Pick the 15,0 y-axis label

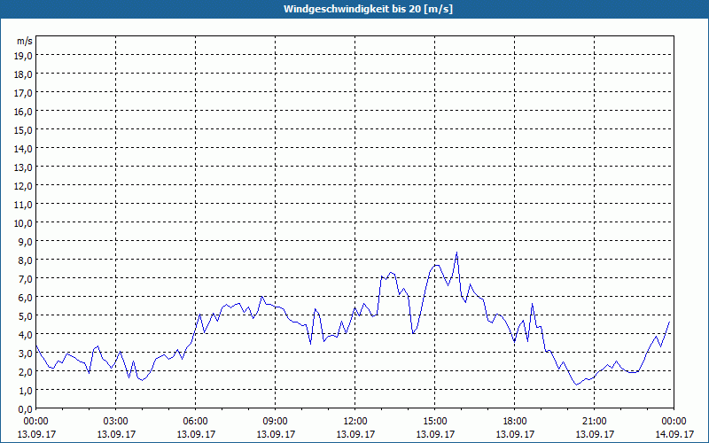tap(25, 130)
